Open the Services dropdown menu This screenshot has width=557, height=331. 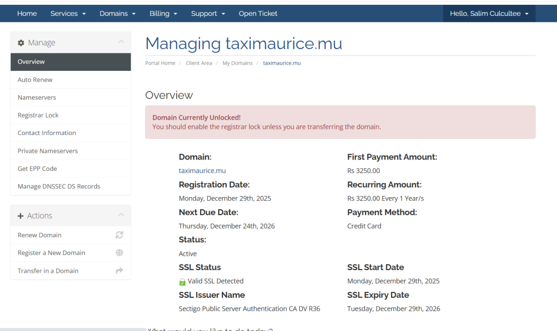click(68, 14)
